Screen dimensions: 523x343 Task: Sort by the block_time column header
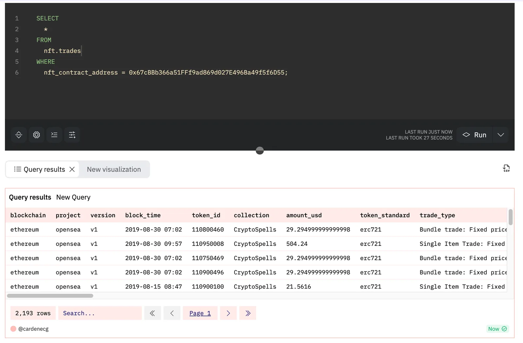[x=143, y=215]
